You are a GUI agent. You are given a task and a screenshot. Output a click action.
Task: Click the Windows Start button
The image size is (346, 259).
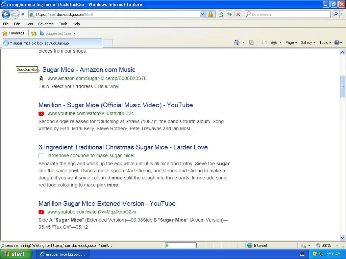pyautogui.click(x=16, y=254)
